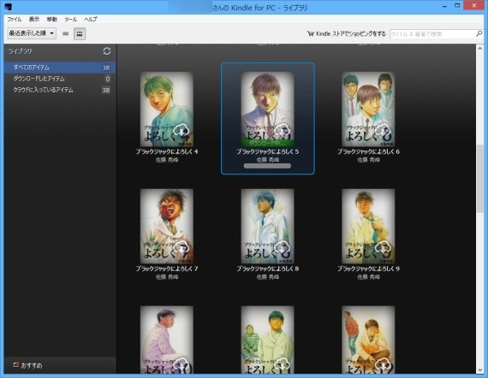Click the scrollbar up arrow

479,49
